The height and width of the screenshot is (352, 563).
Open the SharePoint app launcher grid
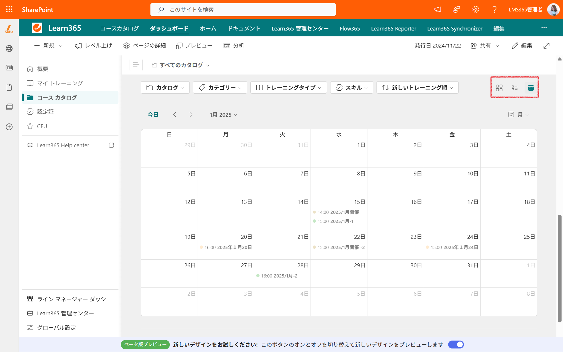point(9,9)
